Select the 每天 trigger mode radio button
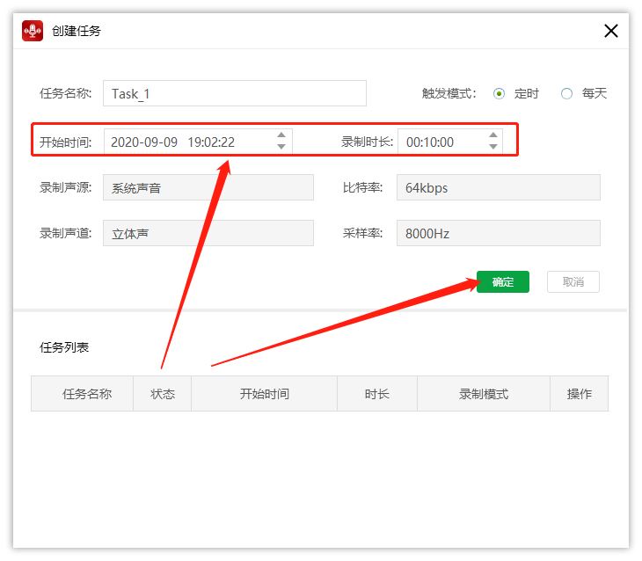Screen dimensions: 642x561 click(x=567, y=93)
